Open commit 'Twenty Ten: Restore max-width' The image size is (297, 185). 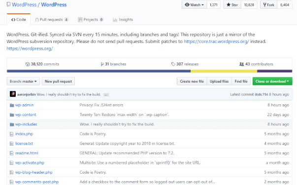pos(124,115)
